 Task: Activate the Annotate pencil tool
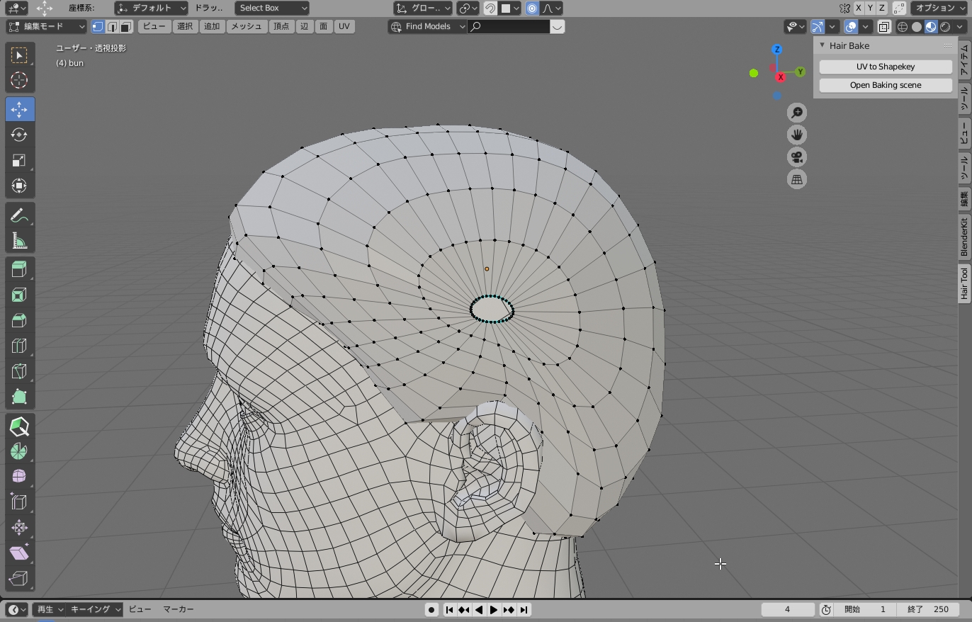[x=19, y=216]
